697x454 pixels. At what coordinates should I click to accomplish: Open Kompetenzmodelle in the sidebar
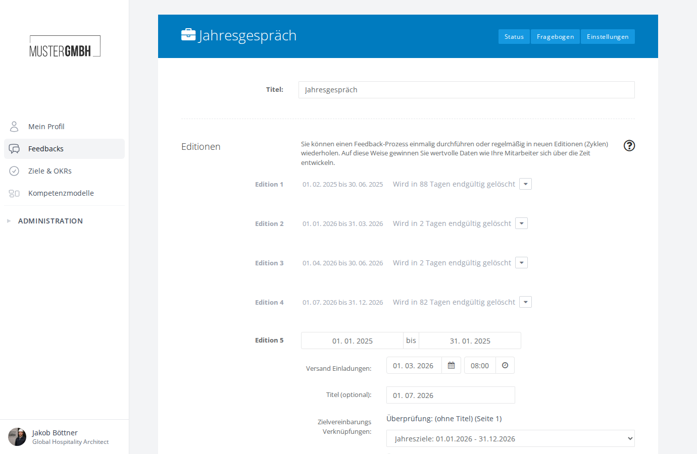click(64, 193)
